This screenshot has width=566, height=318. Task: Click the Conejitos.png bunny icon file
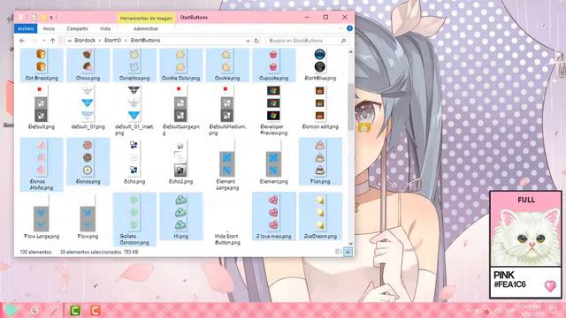click(134, 64)
